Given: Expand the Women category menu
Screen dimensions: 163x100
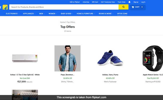Looking at the screenshot, I should tap(53, 13).
